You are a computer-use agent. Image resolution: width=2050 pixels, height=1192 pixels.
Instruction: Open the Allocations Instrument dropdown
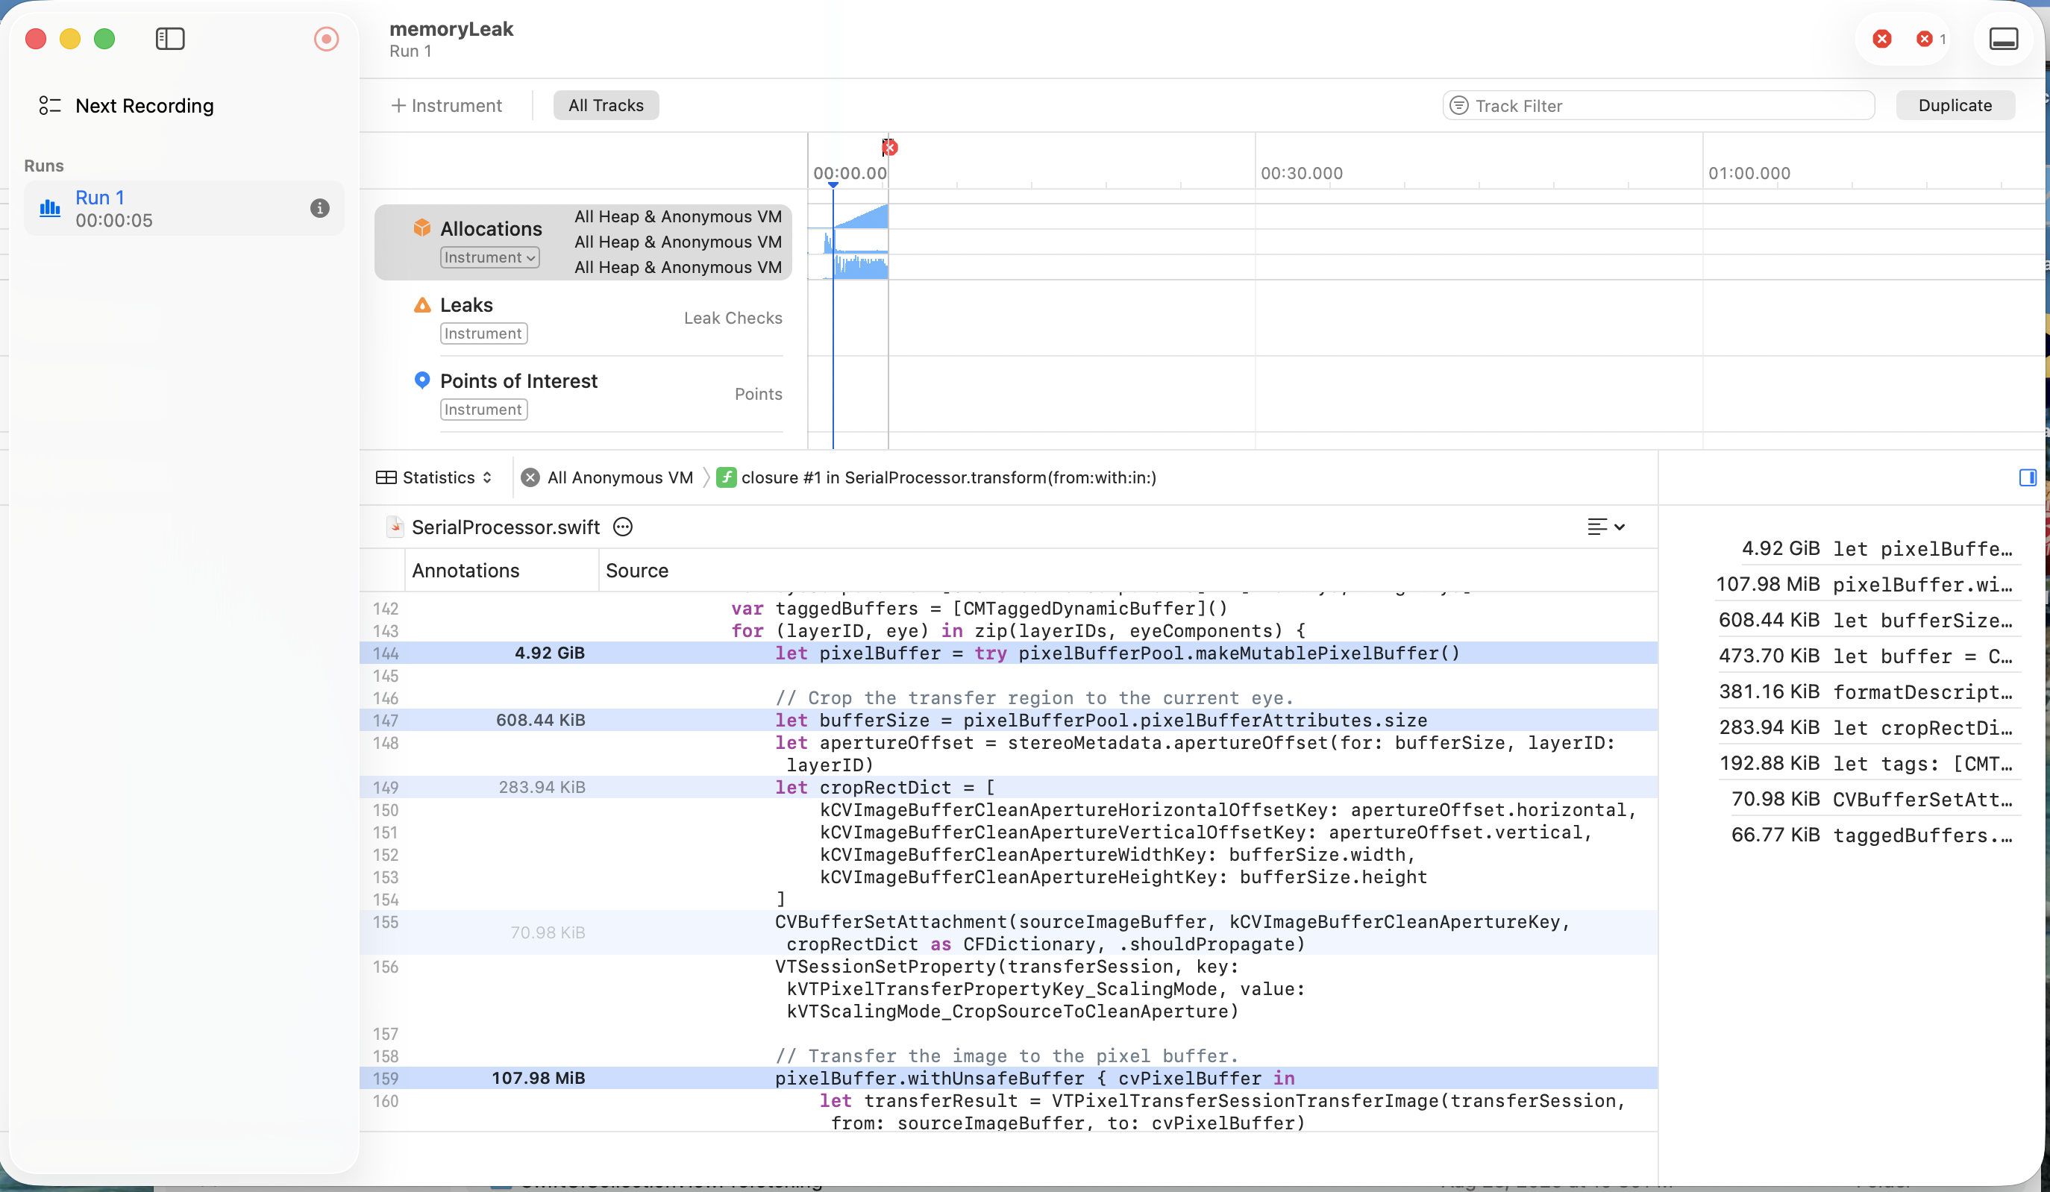coord(489,257)
